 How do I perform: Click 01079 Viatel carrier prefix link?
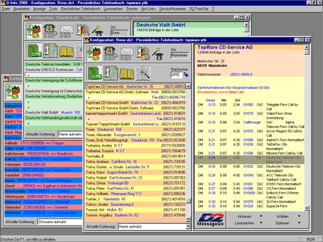(x=248, y=114)
